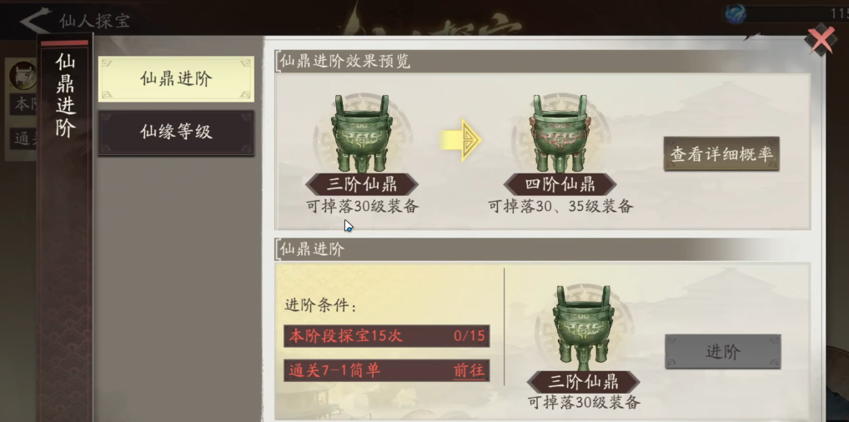Select the 仙鼎进阶 tab
849x422 pixels.
tap(176, 79)
